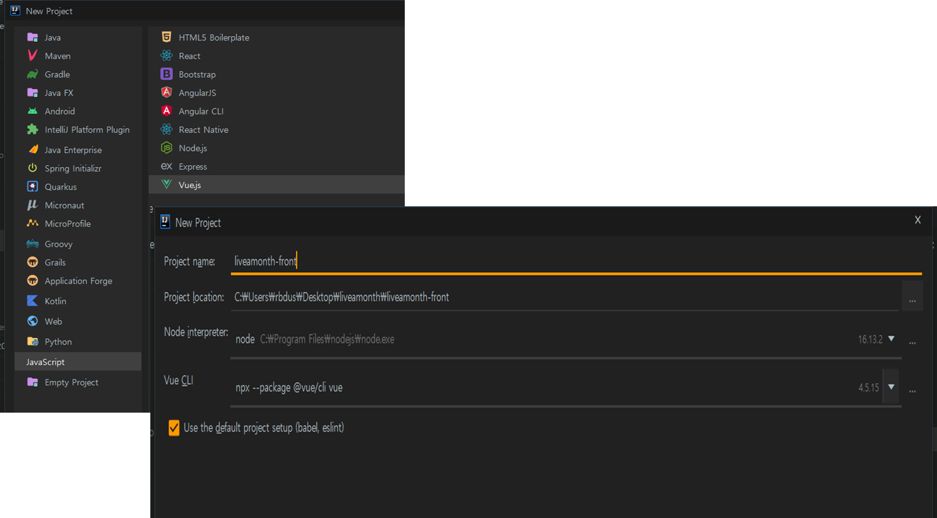Click the Gradle elephant icon
The image size is (937, 518).
pyautogui.click(x=33, y=74)
